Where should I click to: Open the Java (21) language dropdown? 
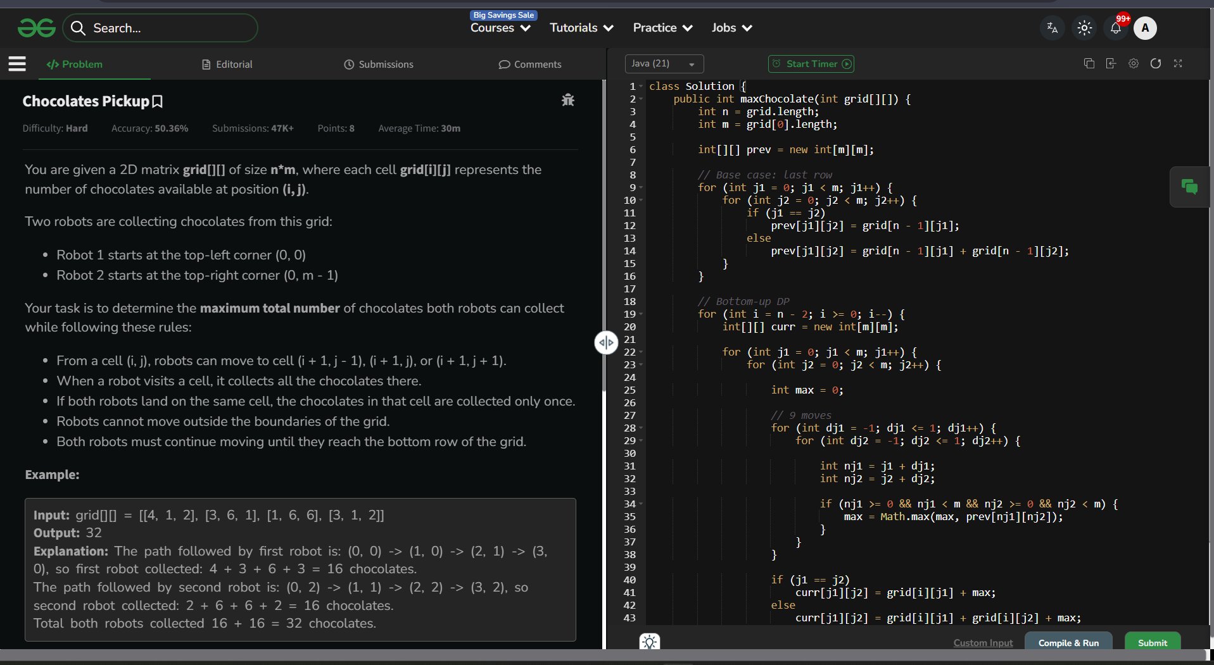pos(664,64)
